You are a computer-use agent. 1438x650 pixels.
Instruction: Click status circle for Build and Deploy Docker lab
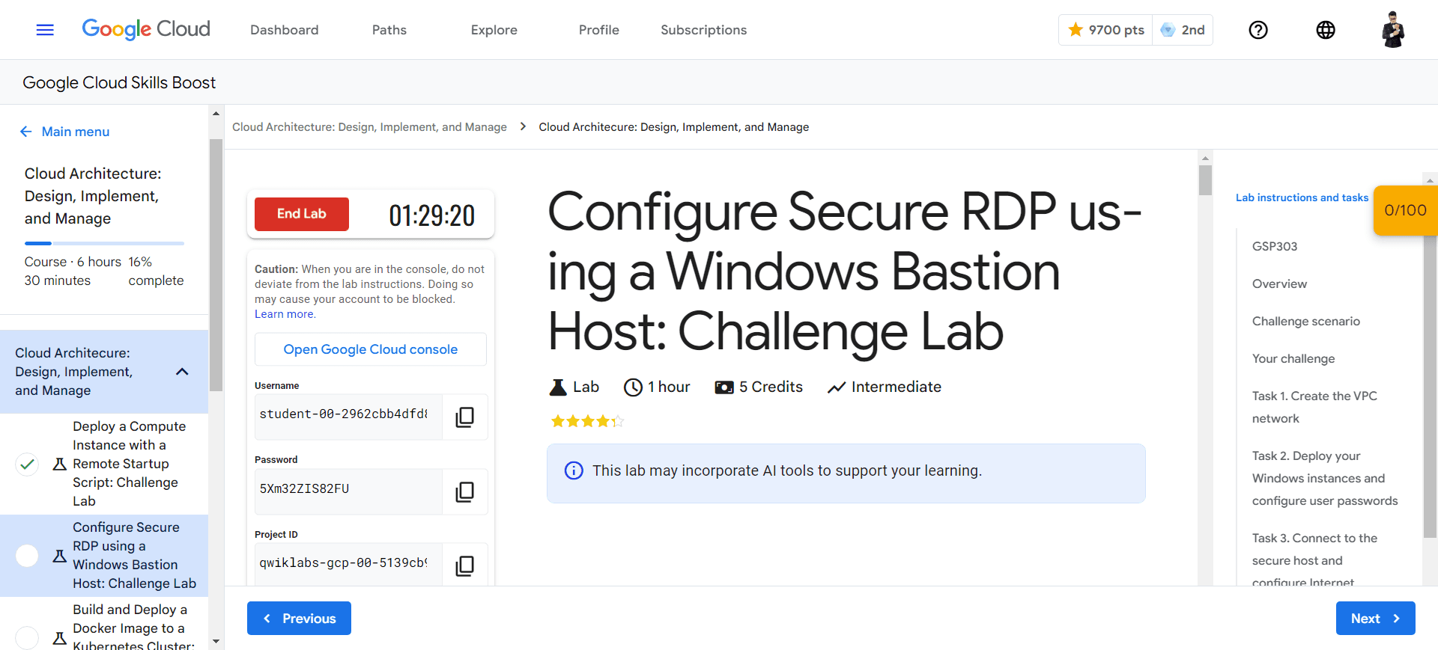[x=27, y=638]
